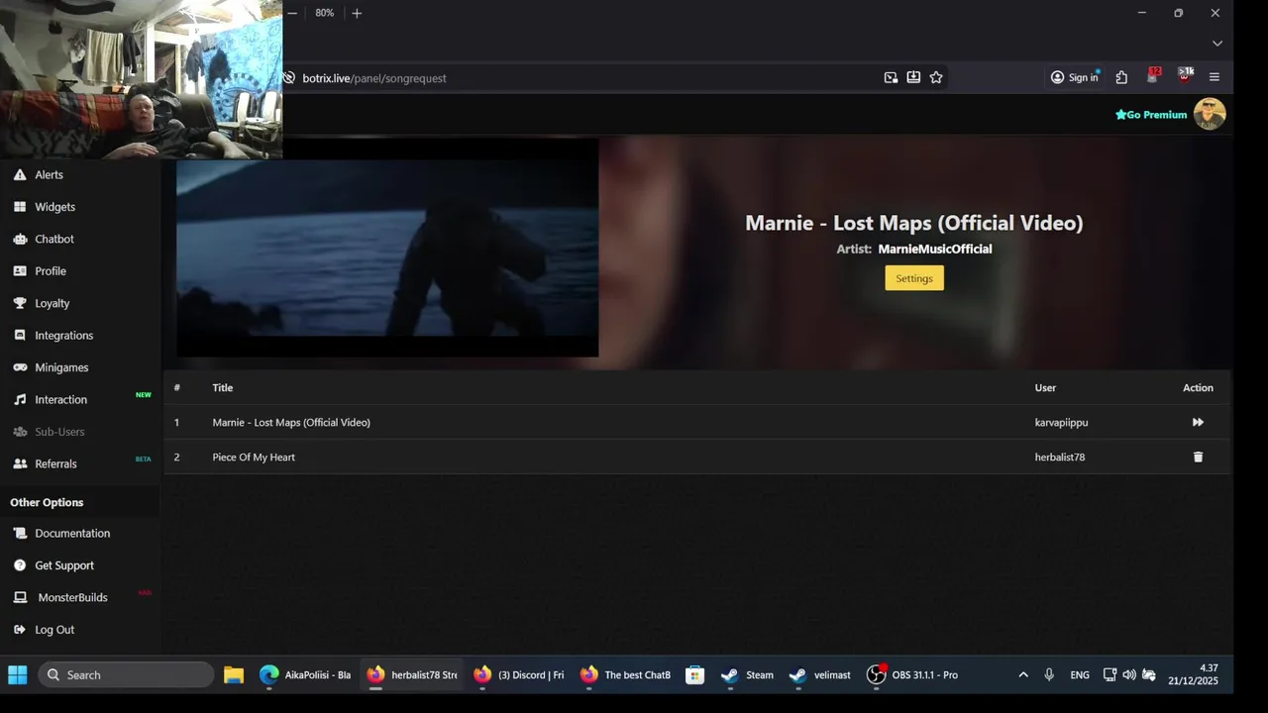The image size is (1268, 713).
Task: Click the user herbalist78 in table
Action: (1060, 458)
